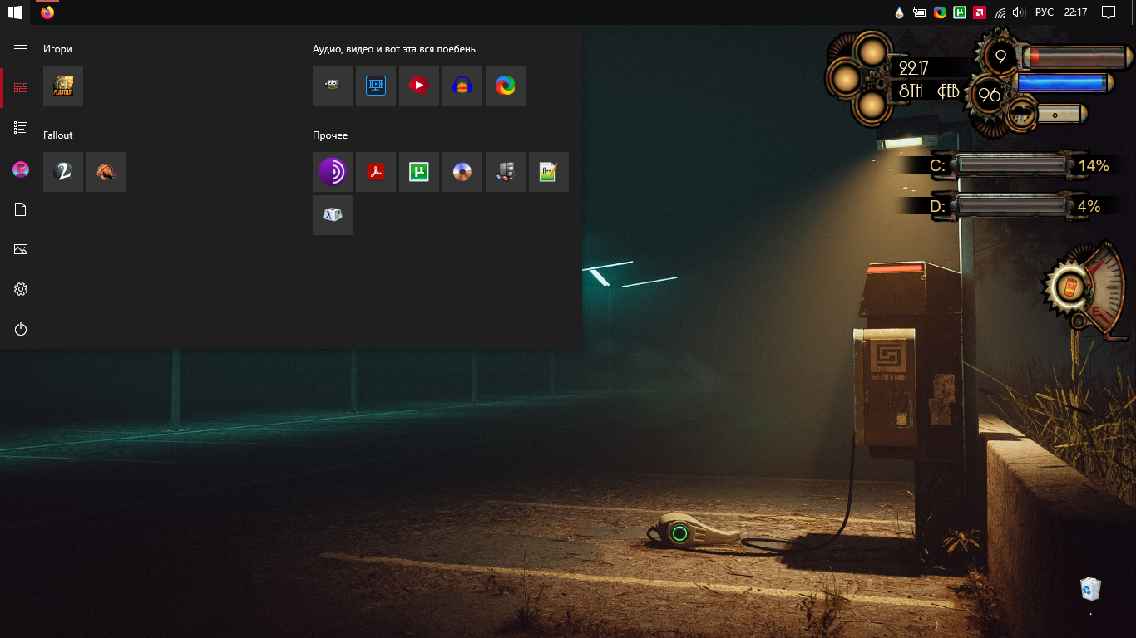Open ShareX tray icon

940,12
